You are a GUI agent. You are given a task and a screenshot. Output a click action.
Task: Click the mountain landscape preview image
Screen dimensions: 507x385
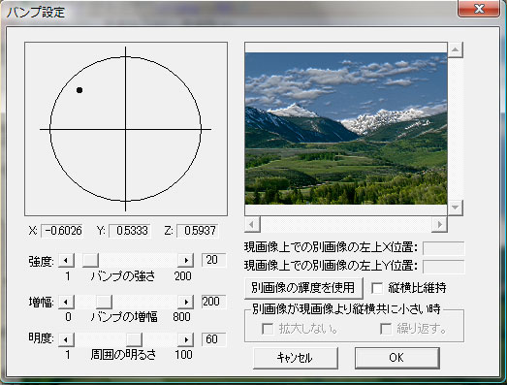coord(346,128)
